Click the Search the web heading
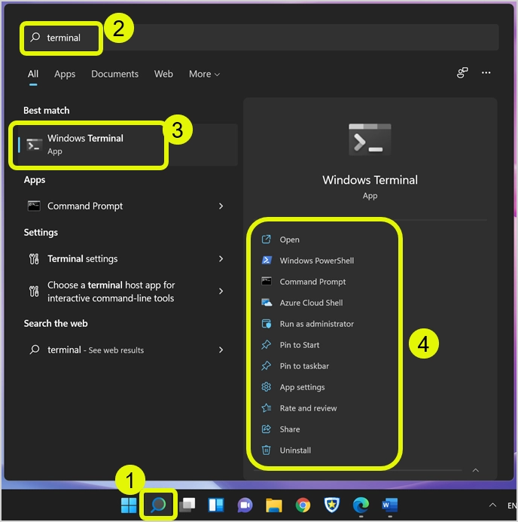518x522 pixels. (x=56, y=323)
